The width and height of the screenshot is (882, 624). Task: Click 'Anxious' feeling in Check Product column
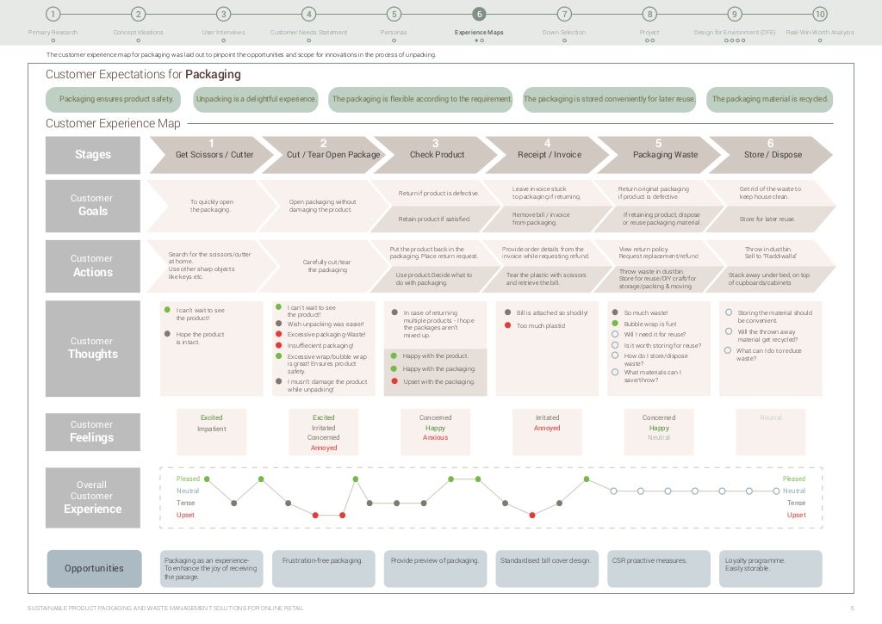point(435,437)
